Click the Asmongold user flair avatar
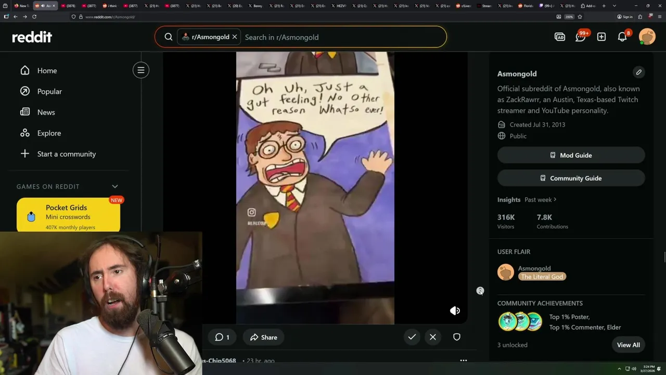This screenshot has width=666, height=375. pos(506,272)
